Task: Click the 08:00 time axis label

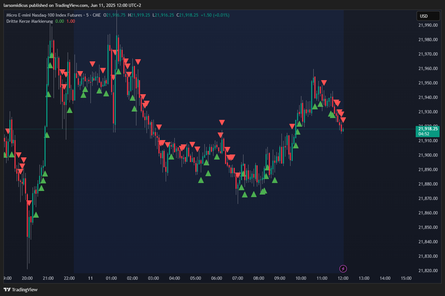Action: tap(259, 278)
